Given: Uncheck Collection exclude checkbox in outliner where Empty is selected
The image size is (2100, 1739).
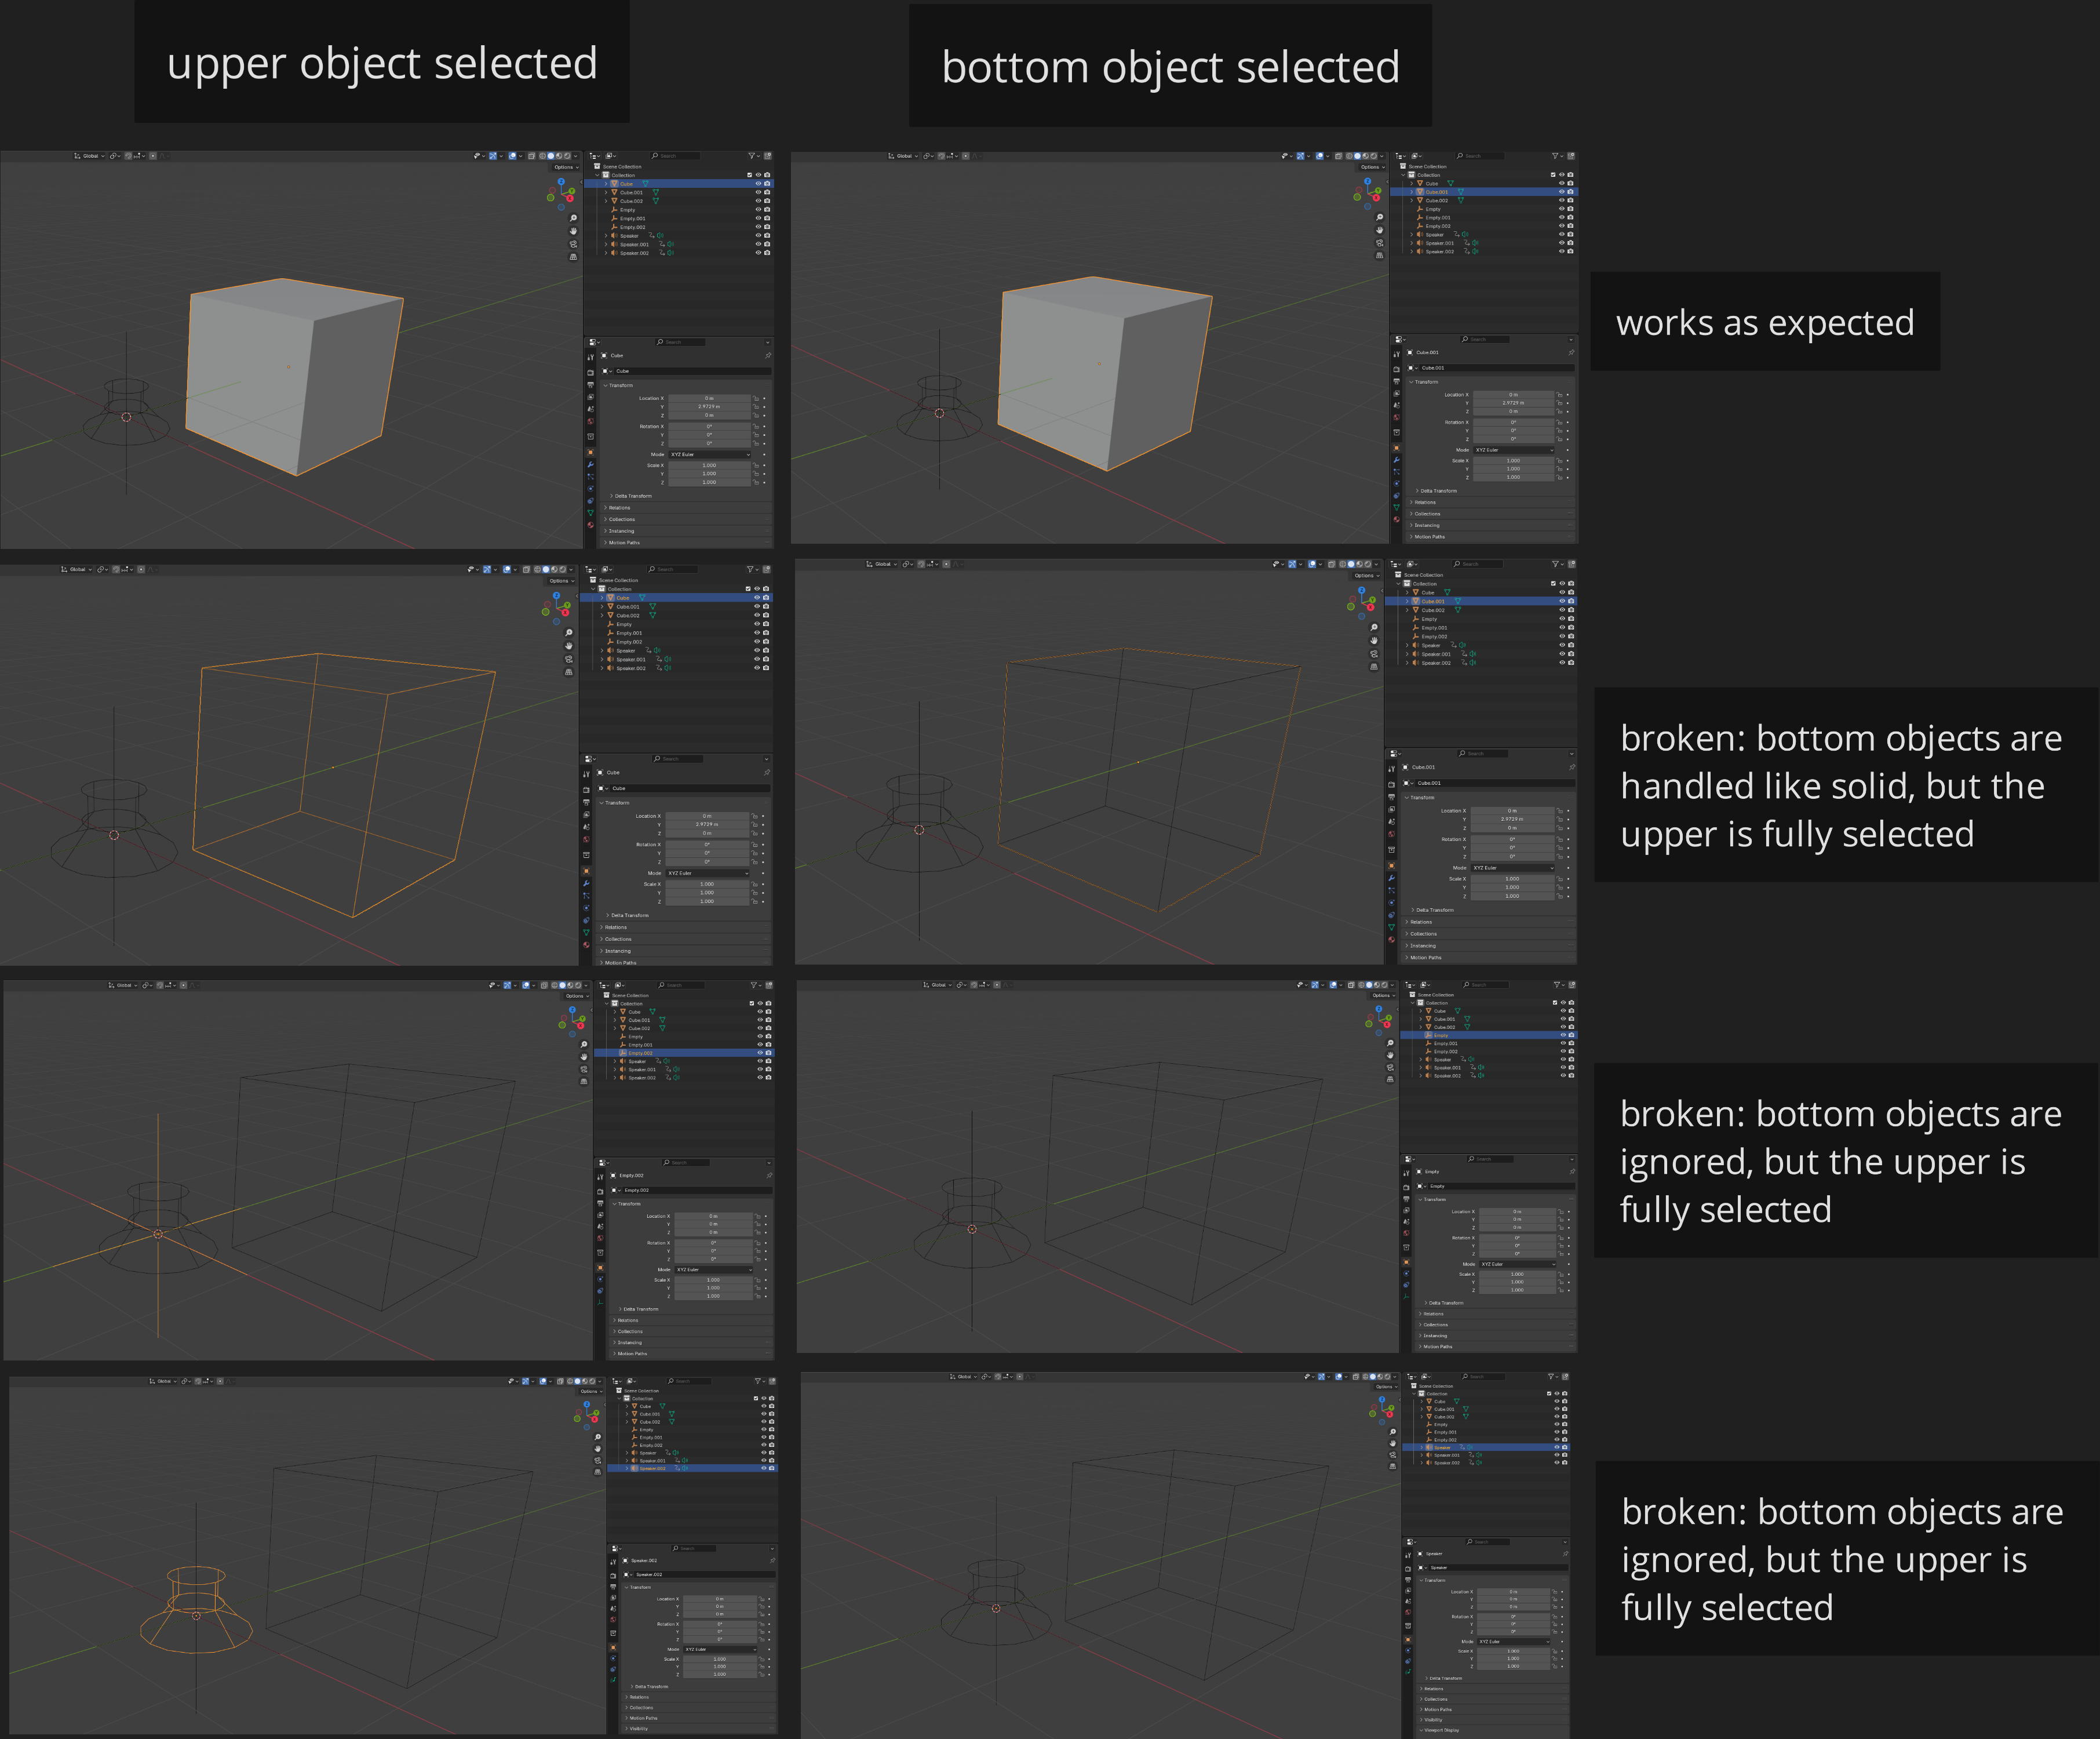Looking at the screenshot, I should coord(1555,1003).
